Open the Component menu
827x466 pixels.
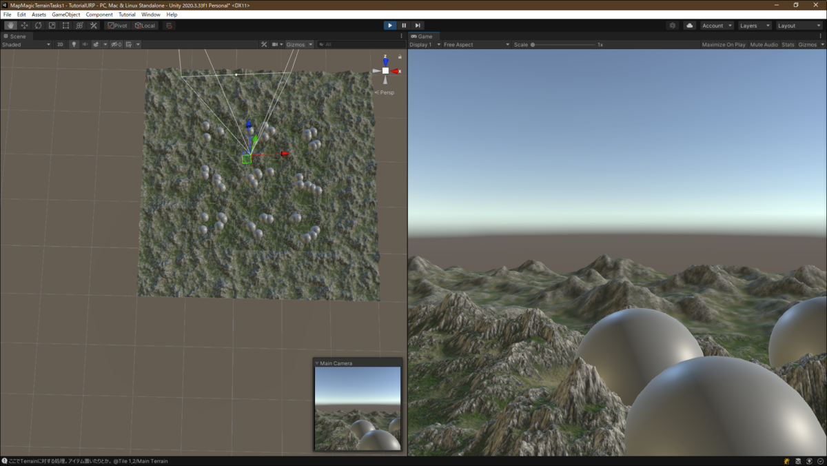click(99, 14)
